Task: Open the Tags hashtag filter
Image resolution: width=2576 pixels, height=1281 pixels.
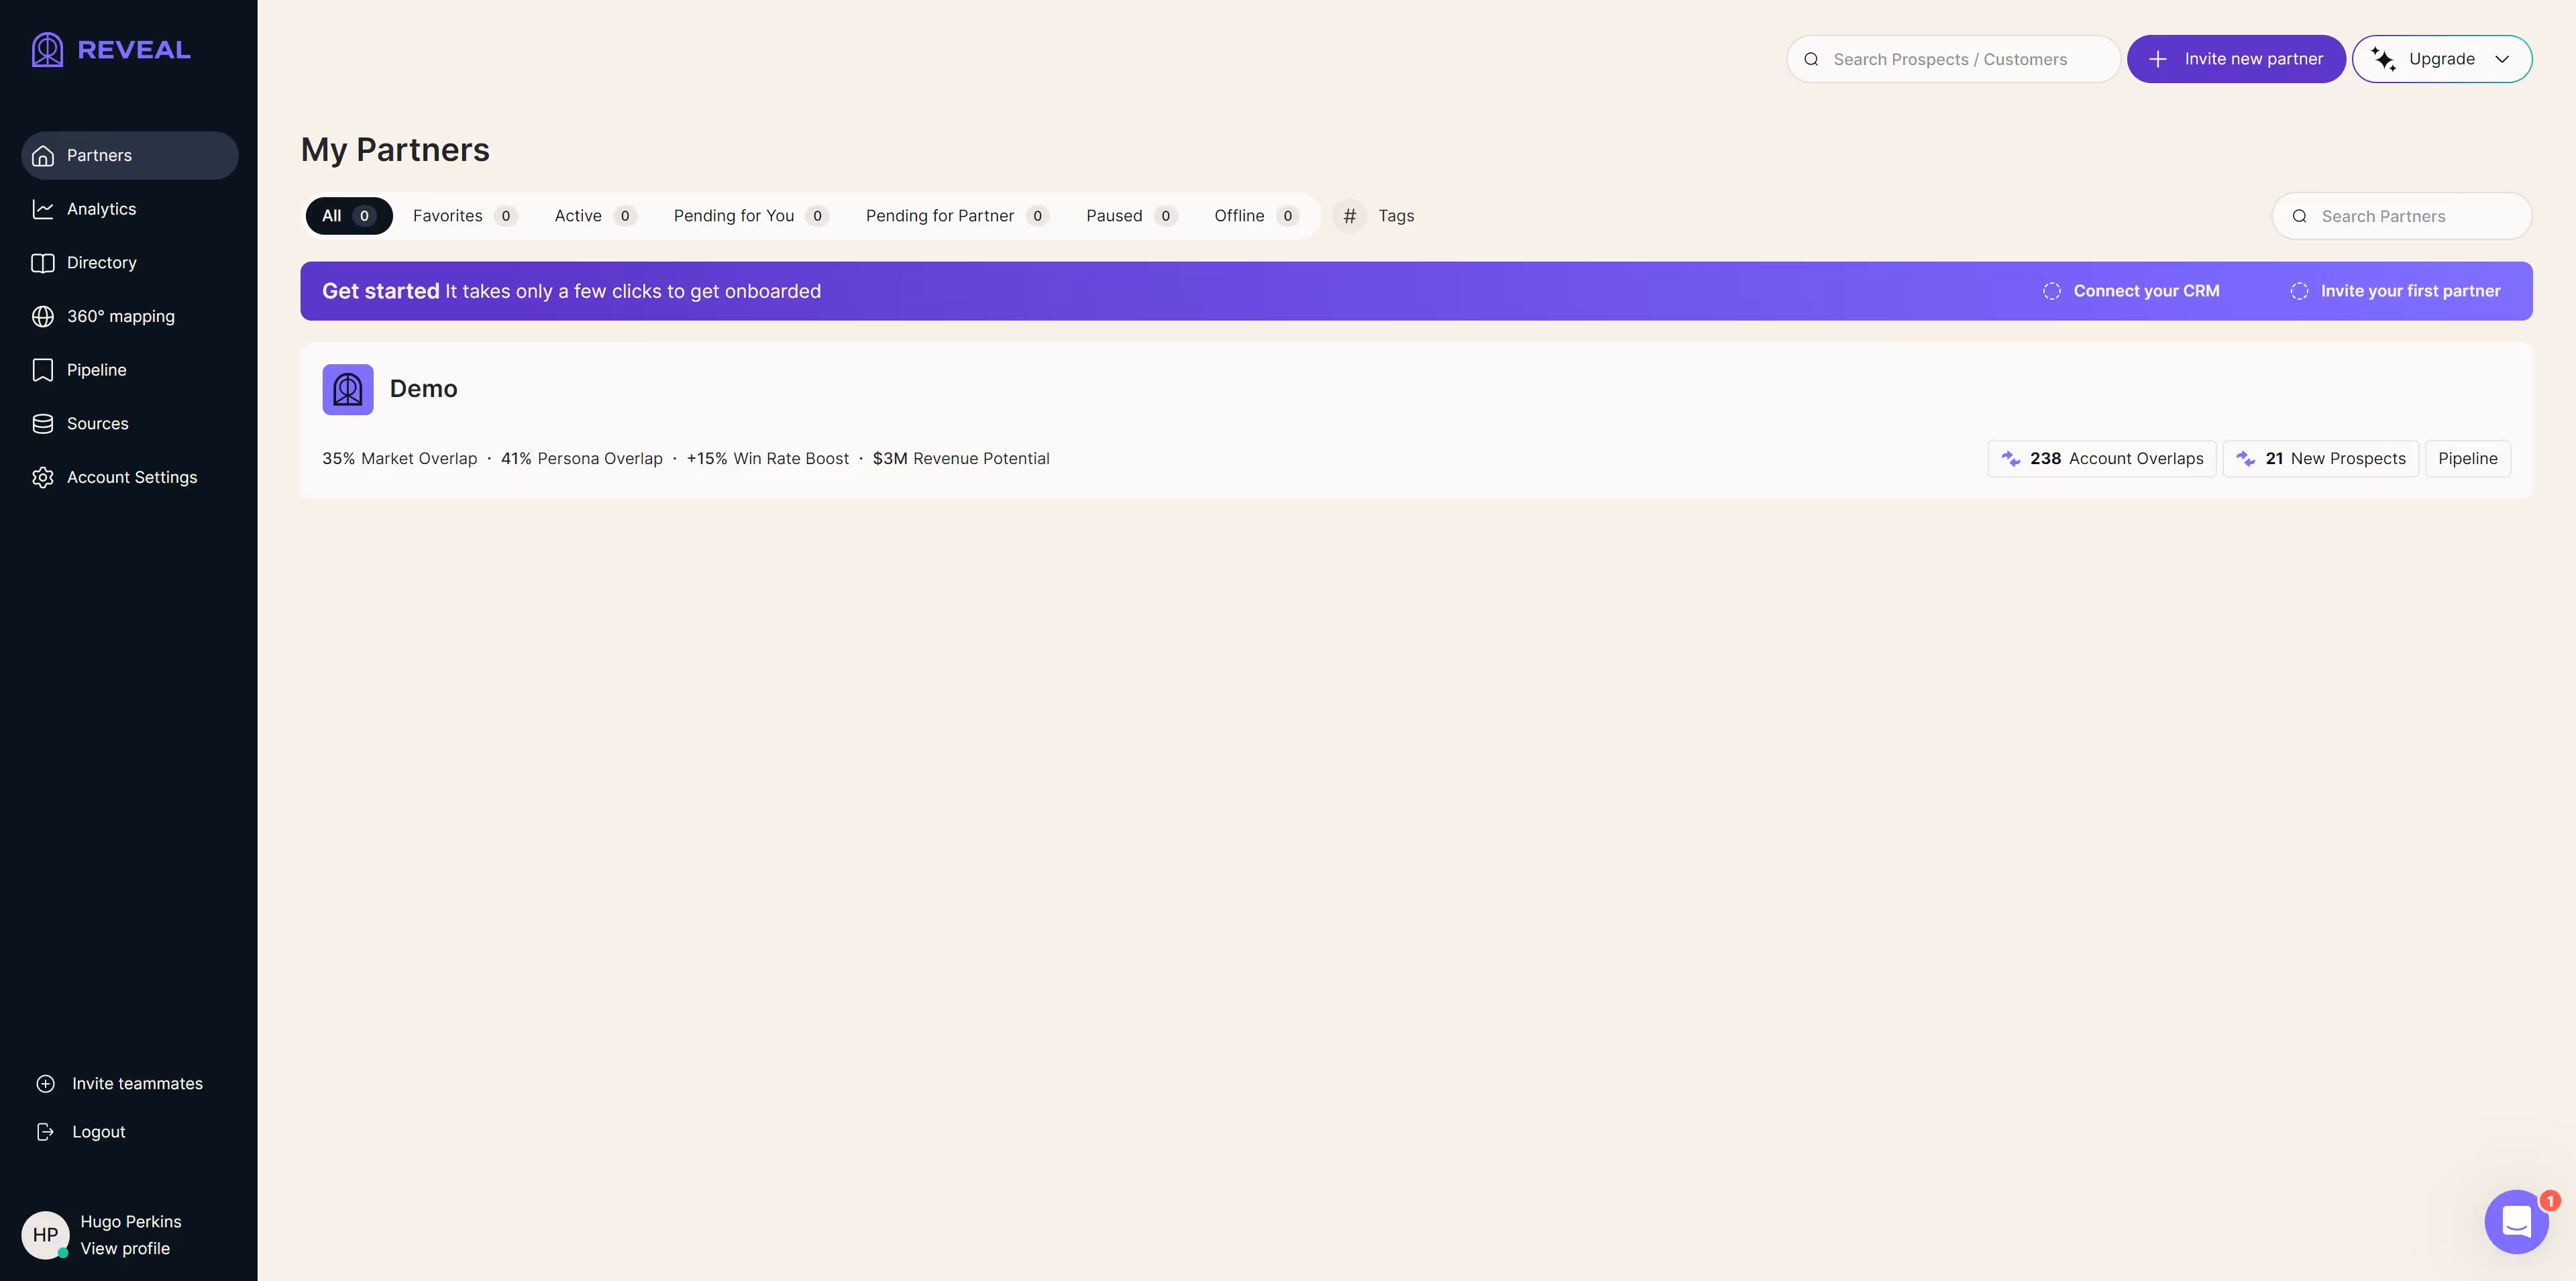Action: (x=1350, y=216)
